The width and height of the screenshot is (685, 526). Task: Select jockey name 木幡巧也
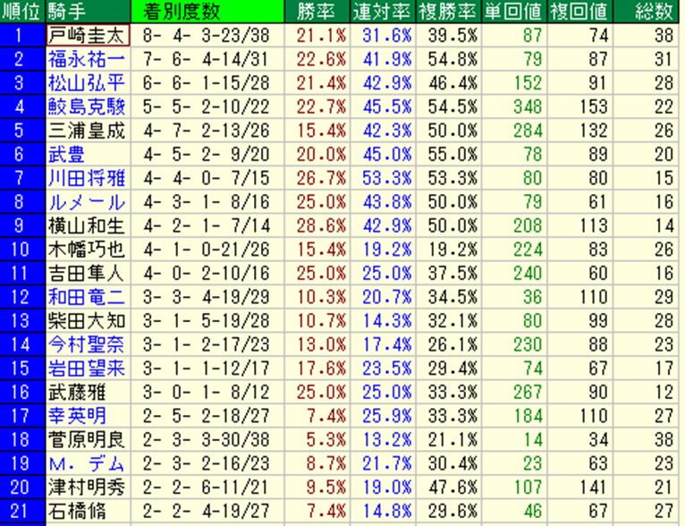[x=87, y=250]
